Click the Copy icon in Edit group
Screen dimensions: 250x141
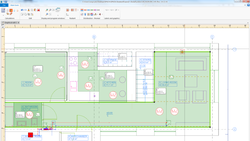point(32,10)
